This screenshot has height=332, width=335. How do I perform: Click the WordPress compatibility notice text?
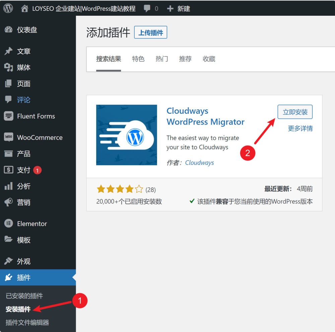[255, 201]
